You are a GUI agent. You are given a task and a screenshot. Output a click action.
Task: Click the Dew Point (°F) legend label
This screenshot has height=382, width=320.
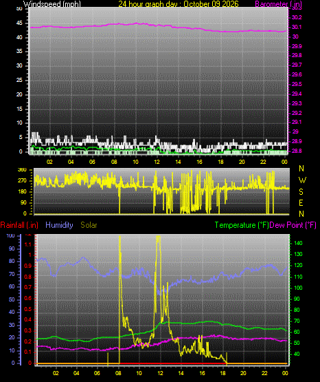tap(293, 225)
